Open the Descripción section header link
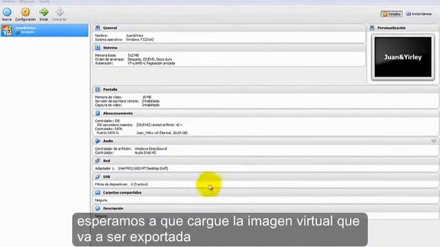The image size is (440, 247). [x=113, y=209]
